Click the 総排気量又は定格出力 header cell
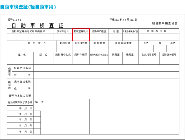Viewport: 185px width, 140px height. (x=99, y=55)
